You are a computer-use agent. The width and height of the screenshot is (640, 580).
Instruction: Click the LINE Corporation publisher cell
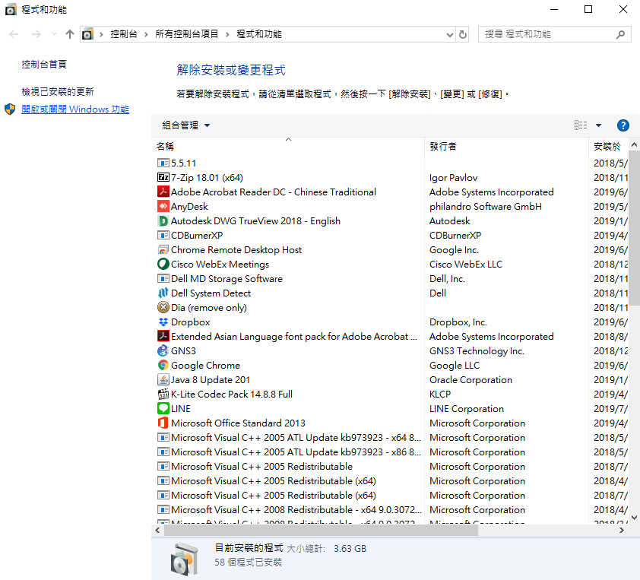(467, 408)
